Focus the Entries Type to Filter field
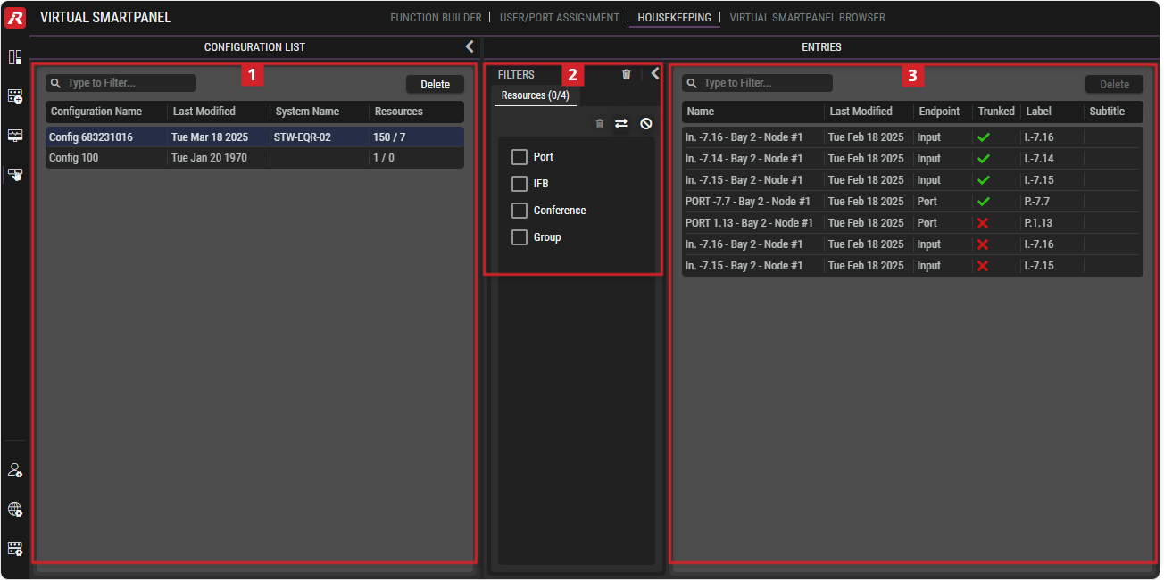This screenshot has height=580, width=1164. (757, 83)
